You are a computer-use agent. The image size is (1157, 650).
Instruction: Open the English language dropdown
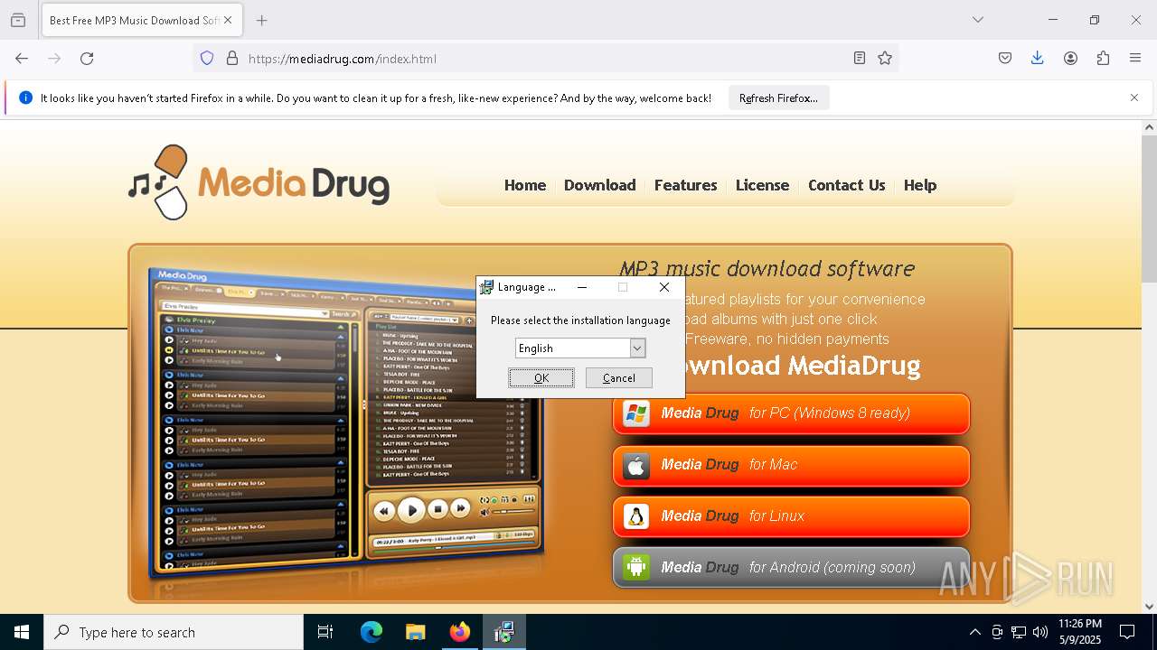(637, 348)
